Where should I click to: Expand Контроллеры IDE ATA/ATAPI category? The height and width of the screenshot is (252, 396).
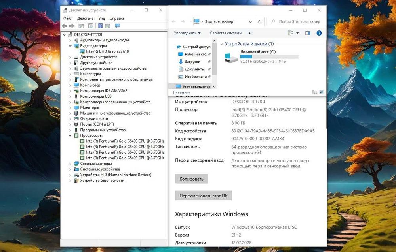[x=70, y=91]
